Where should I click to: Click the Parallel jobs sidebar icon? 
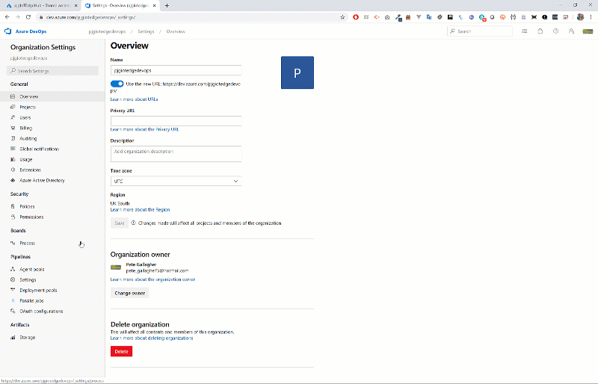click(x=13, y=300)
